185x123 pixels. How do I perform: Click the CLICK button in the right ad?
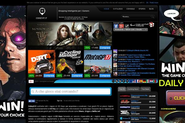click(x=175, y=98)
